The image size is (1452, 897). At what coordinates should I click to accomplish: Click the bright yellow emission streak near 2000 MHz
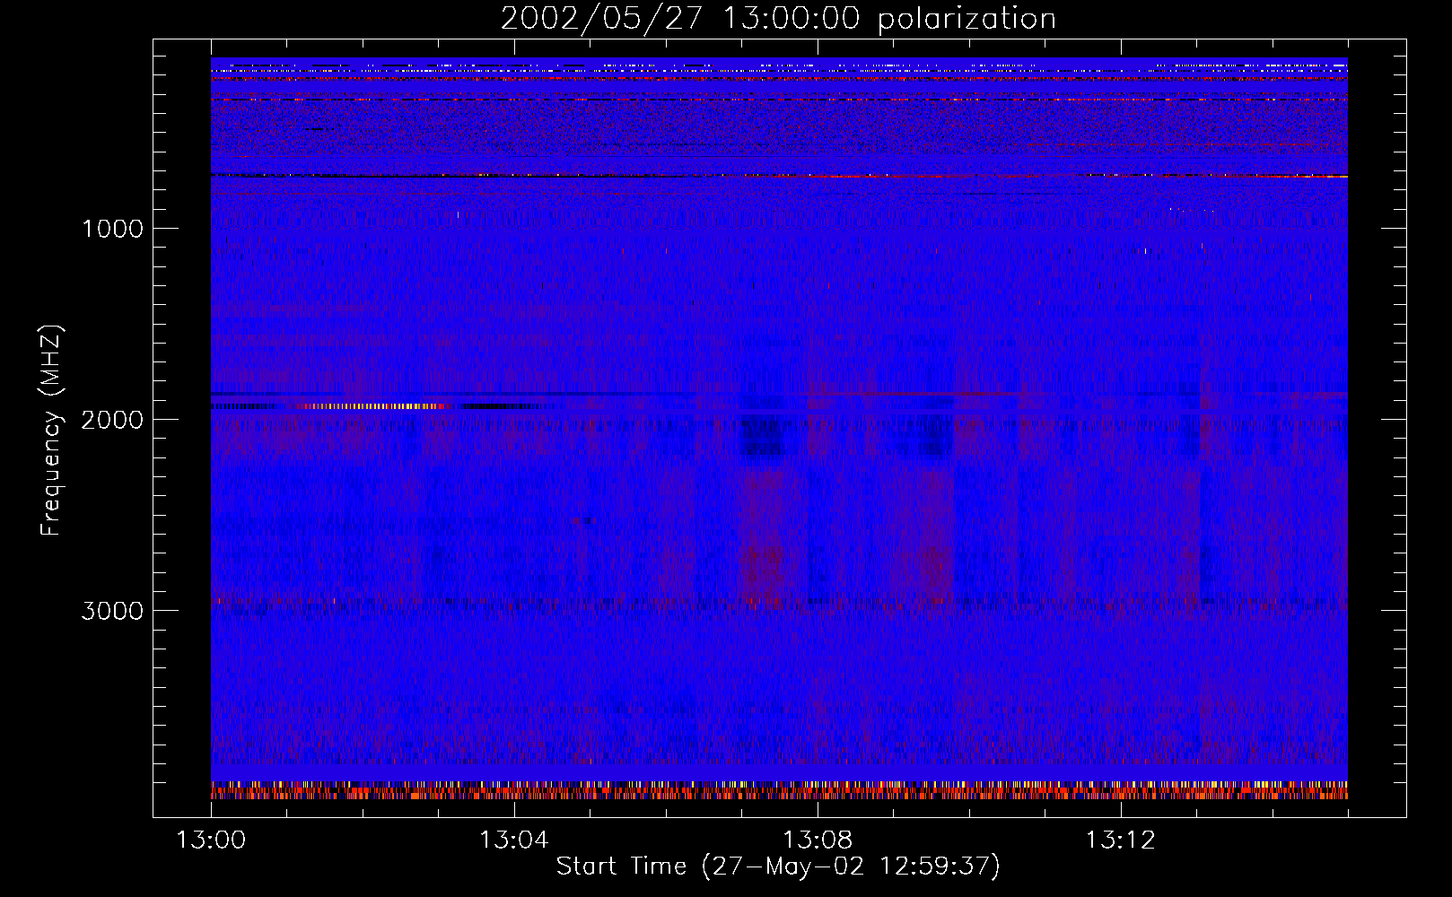372,406
